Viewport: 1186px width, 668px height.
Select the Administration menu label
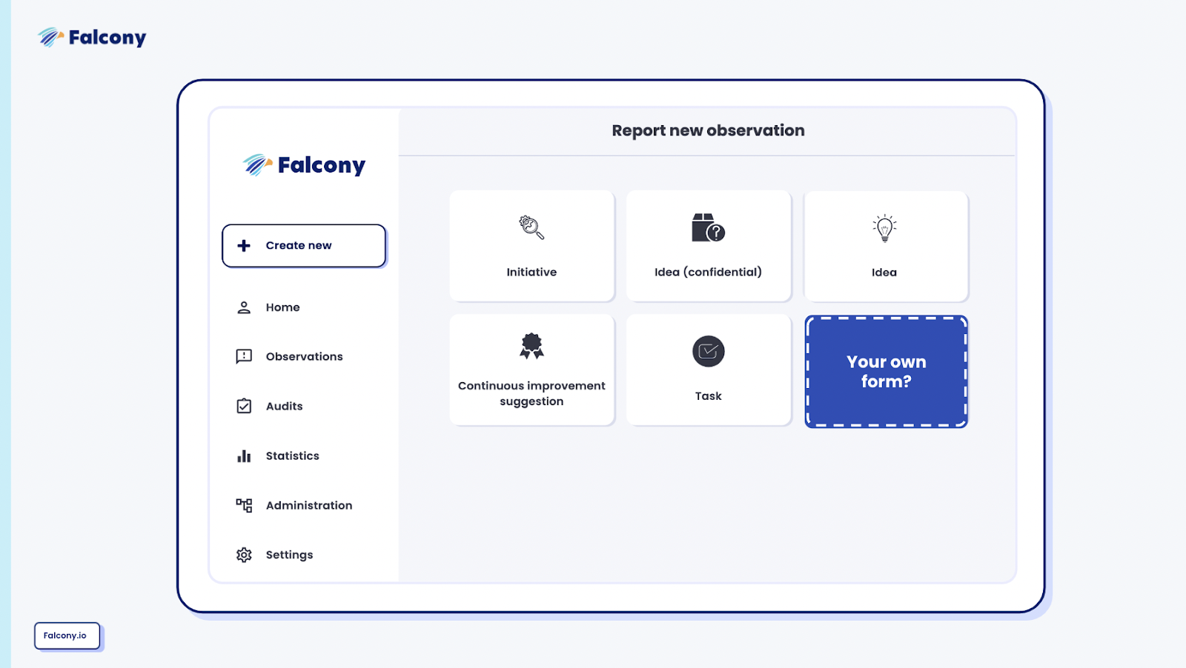click(x=308, y=506)
